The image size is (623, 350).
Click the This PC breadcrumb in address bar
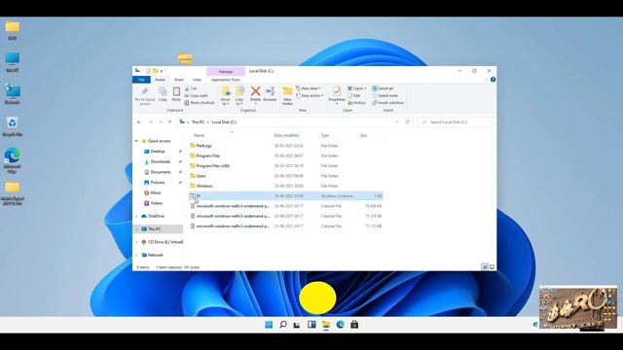tap(198, 122)
